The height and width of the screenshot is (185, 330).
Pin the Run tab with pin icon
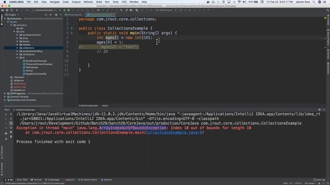(x=6, y=139)
